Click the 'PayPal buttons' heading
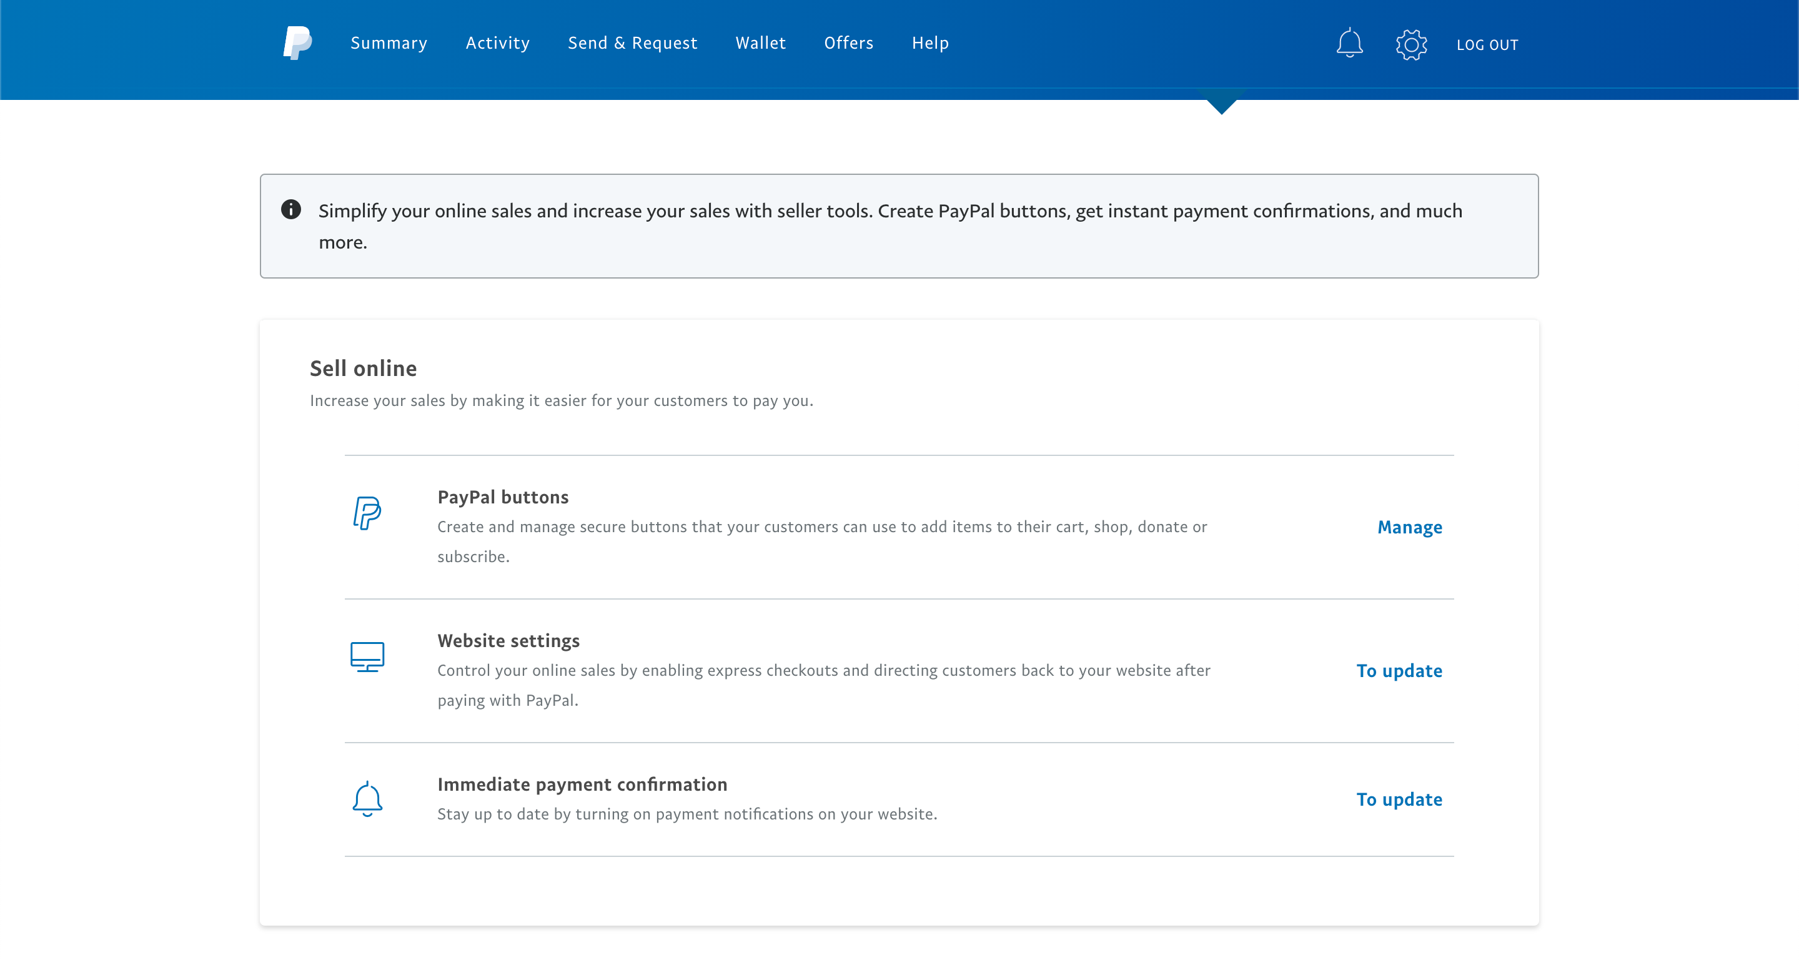The image size is (1799, 960). [503, 497]
